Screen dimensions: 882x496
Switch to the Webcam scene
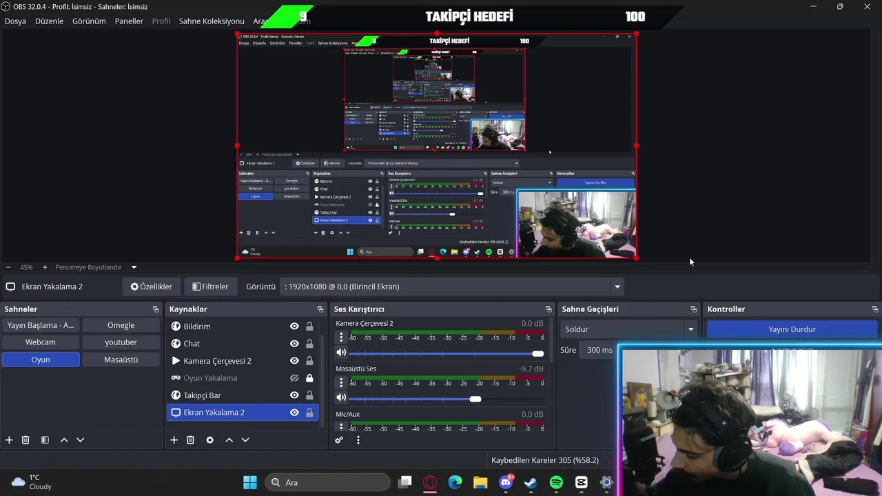(41, 342)
